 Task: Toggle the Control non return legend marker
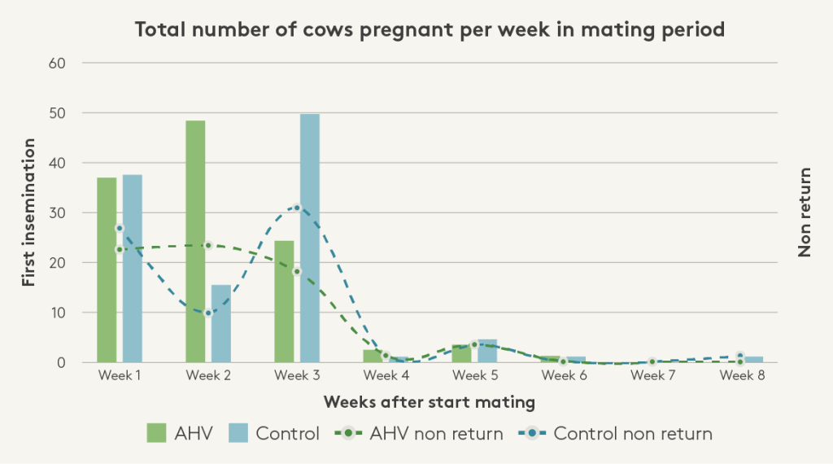point(533,433)
